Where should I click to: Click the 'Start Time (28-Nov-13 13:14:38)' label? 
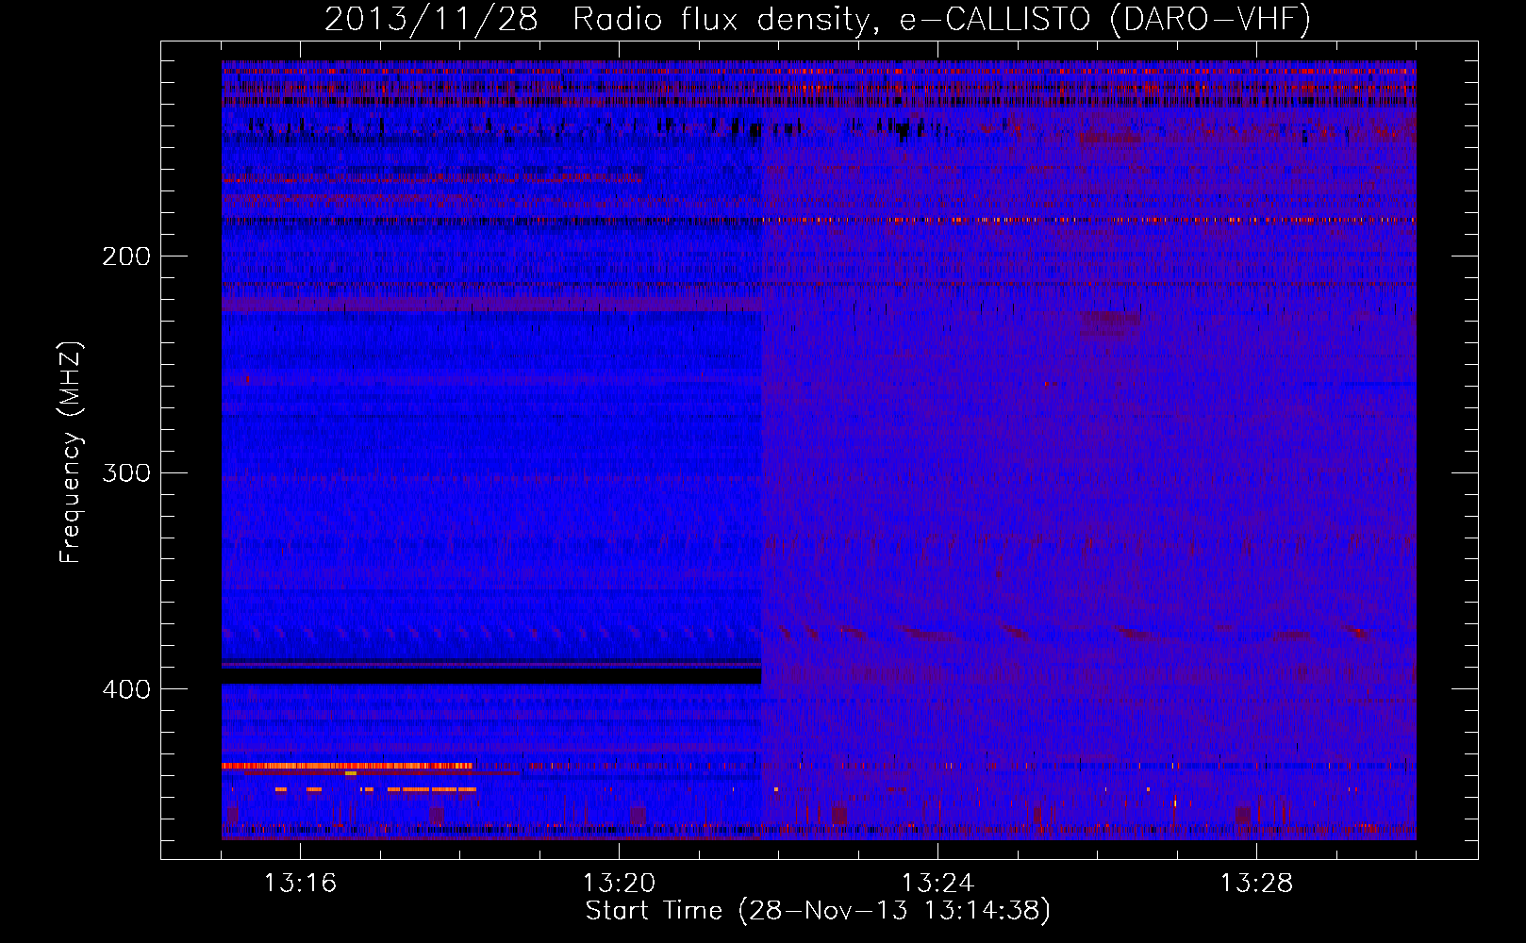(x=817, y=911)
